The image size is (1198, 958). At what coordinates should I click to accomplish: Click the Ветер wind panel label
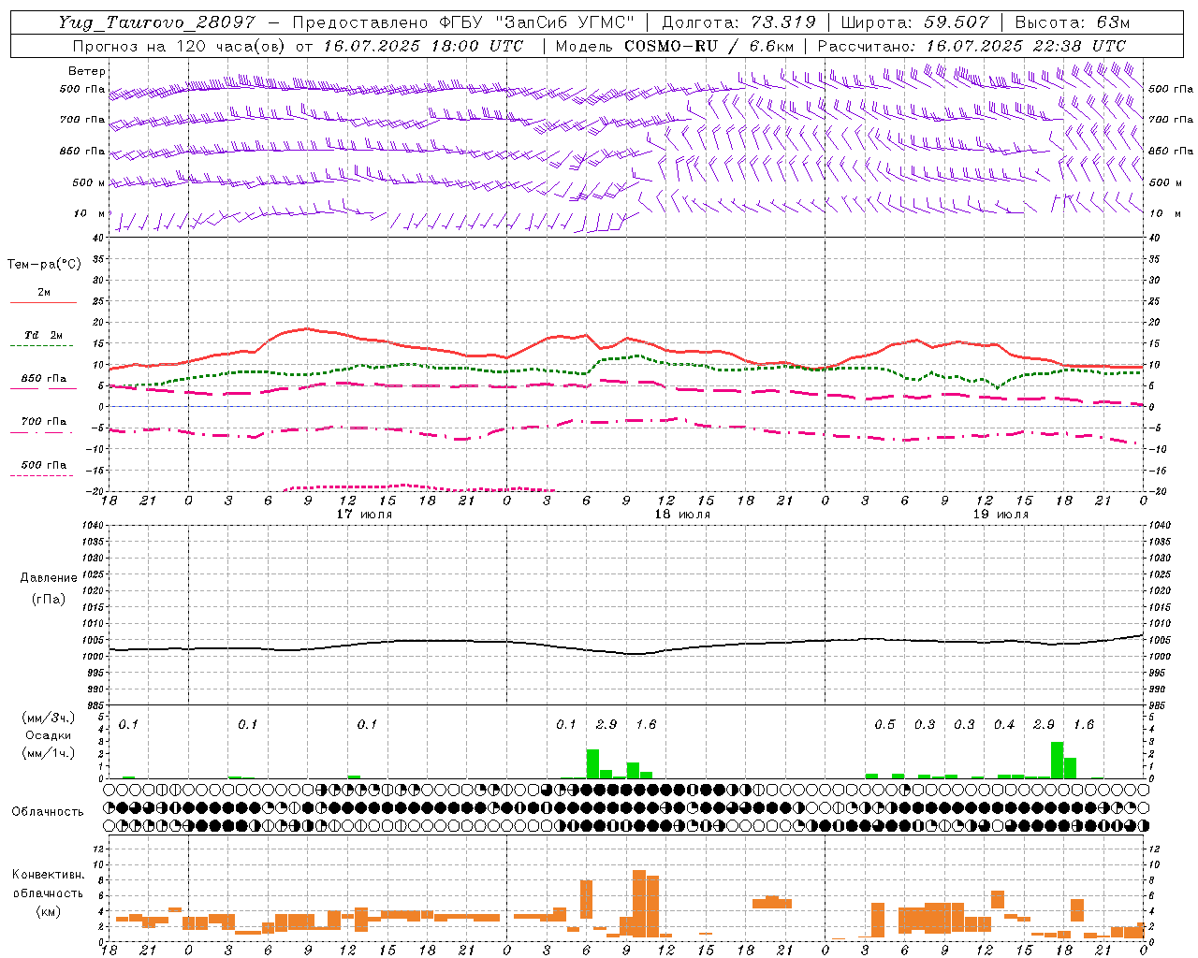pos(87,71)
